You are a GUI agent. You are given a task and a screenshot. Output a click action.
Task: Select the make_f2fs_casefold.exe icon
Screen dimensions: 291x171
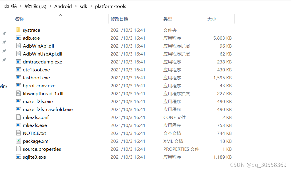tap(18, 109)
